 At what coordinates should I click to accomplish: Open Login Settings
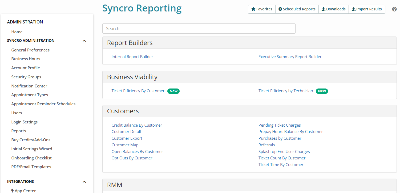[24, 122]
